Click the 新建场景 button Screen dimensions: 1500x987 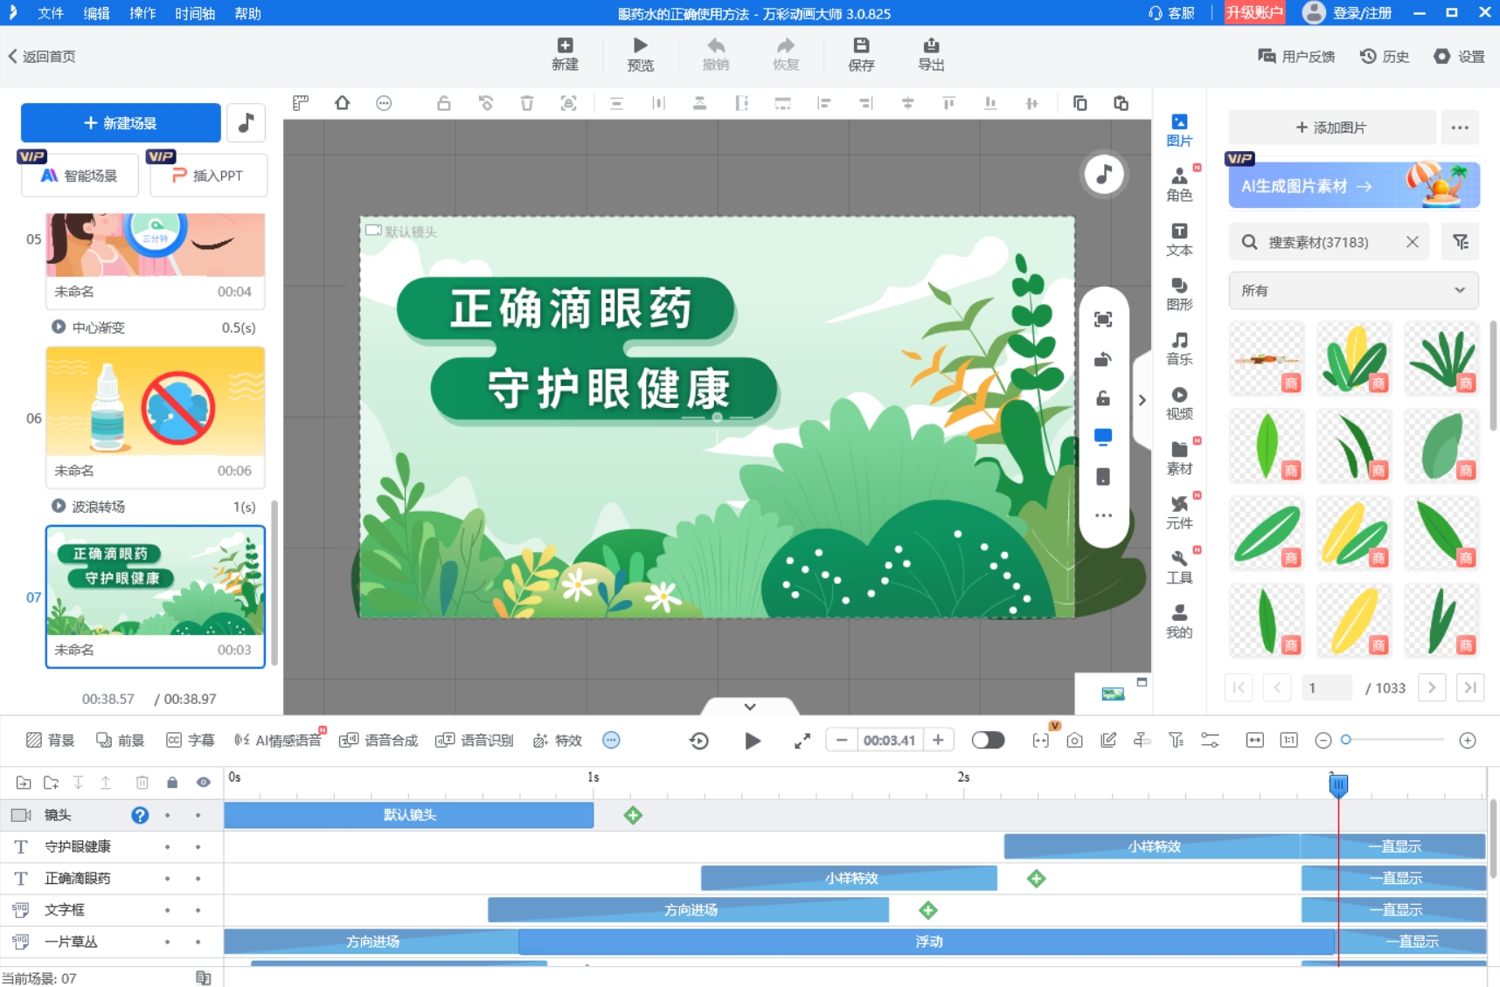121,122
